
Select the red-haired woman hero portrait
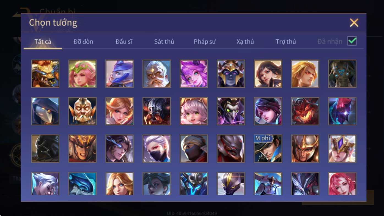[x=342, y=184]
